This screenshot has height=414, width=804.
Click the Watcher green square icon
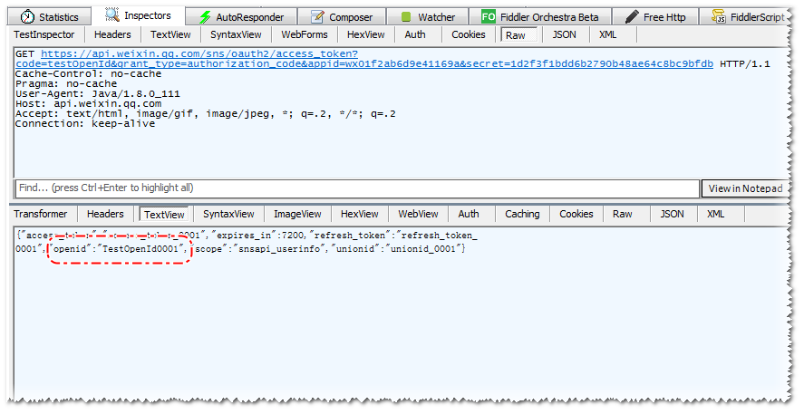[406, 17]
